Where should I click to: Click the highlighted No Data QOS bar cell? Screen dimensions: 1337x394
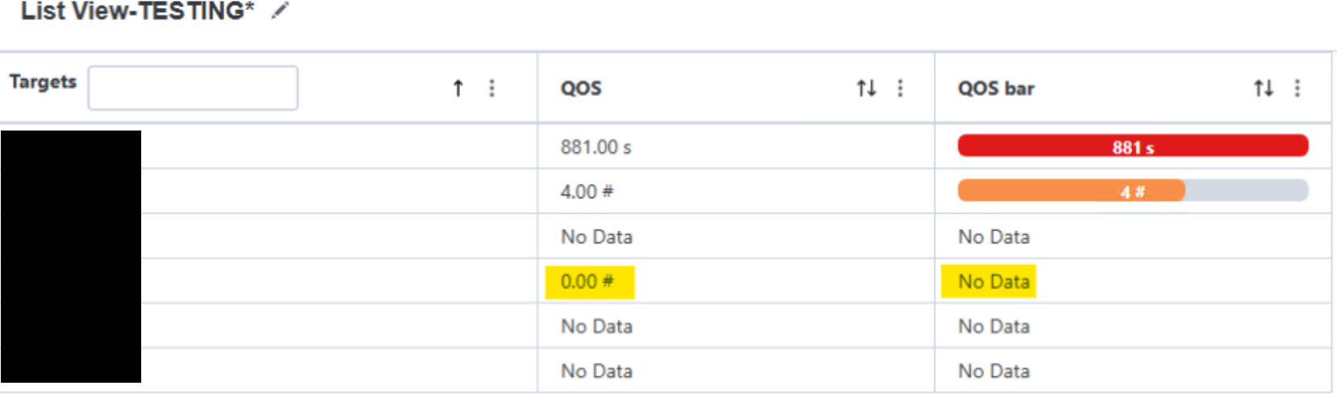[993, 282]
